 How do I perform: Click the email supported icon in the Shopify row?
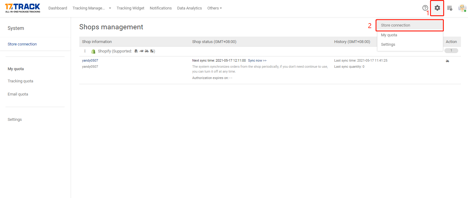(141, 51)
